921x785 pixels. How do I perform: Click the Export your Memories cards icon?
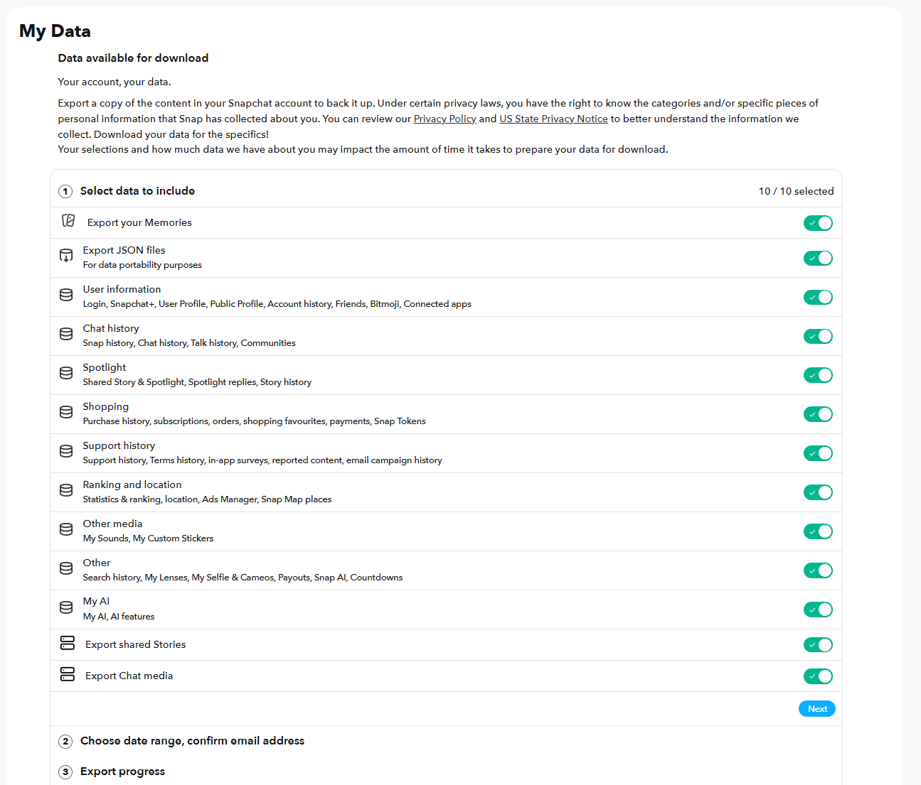click(68, 221)
